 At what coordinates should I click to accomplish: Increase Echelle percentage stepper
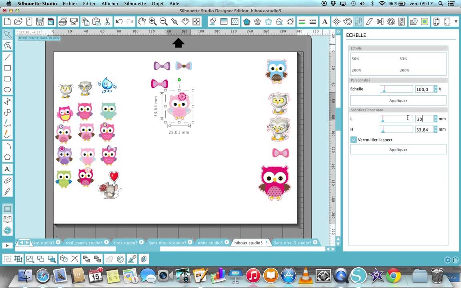436,87
